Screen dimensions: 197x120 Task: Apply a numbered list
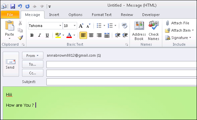click(x=110, y=26)
